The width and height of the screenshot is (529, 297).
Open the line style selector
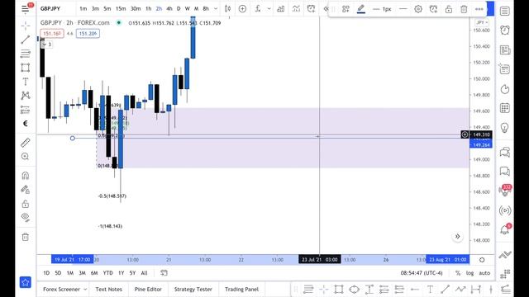(x=403, y=9)
